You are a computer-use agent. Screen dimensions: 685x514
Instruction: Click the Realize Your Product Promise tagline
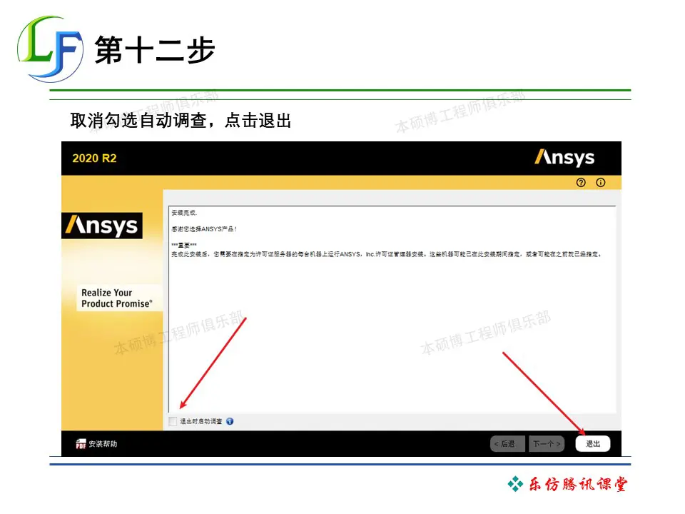tap(117, 298)
